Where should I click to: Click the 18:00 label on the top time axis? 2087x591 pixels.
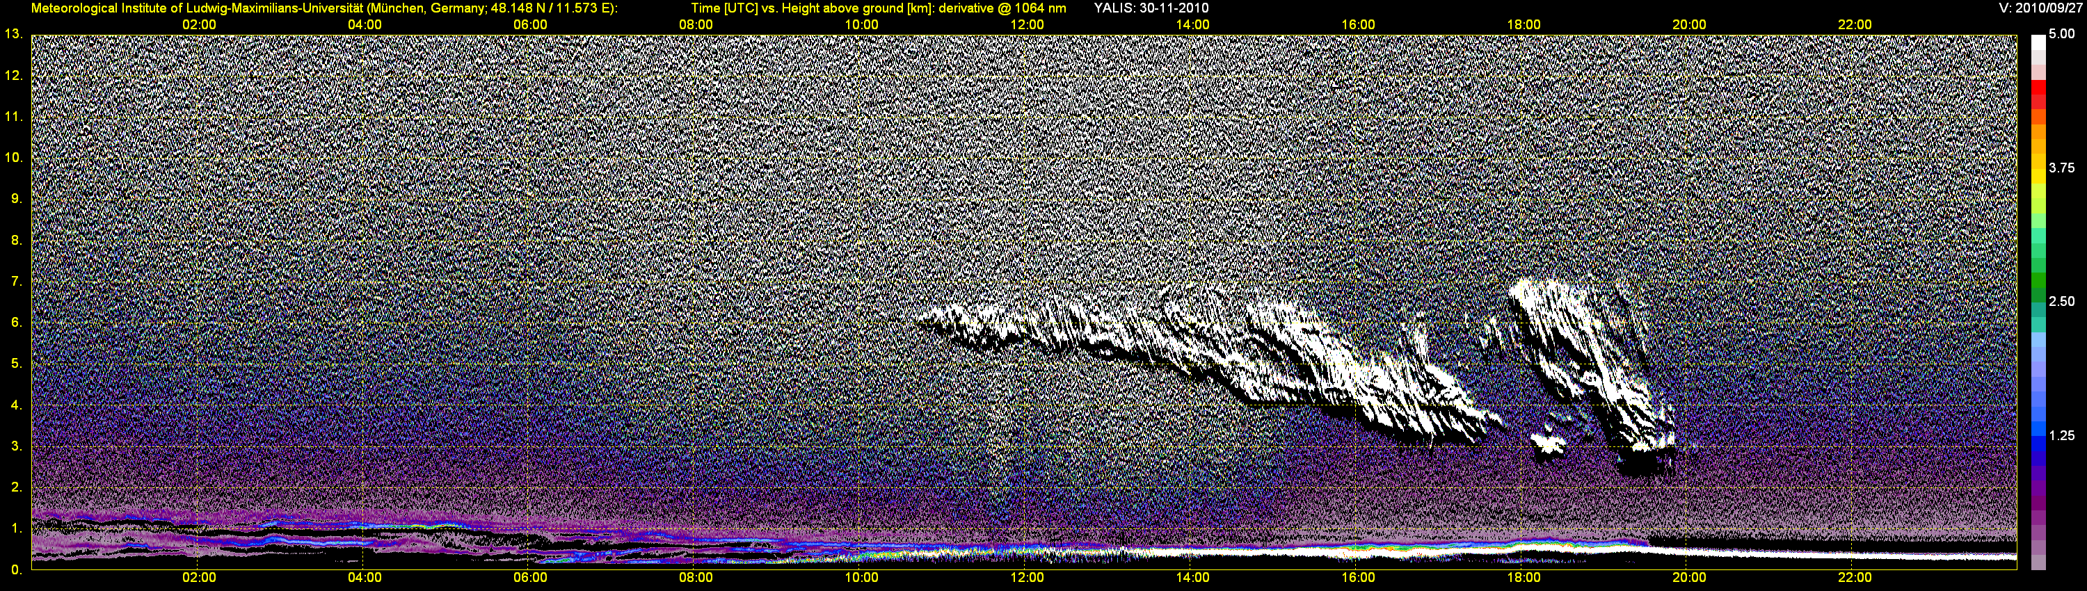click(x=1523, y=24)
